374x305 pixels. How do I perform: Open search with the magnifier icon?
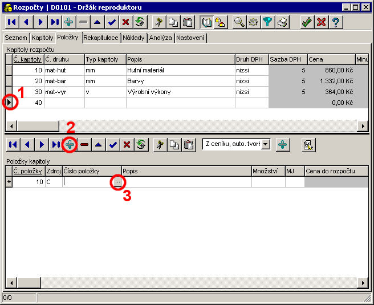point(239,22)
